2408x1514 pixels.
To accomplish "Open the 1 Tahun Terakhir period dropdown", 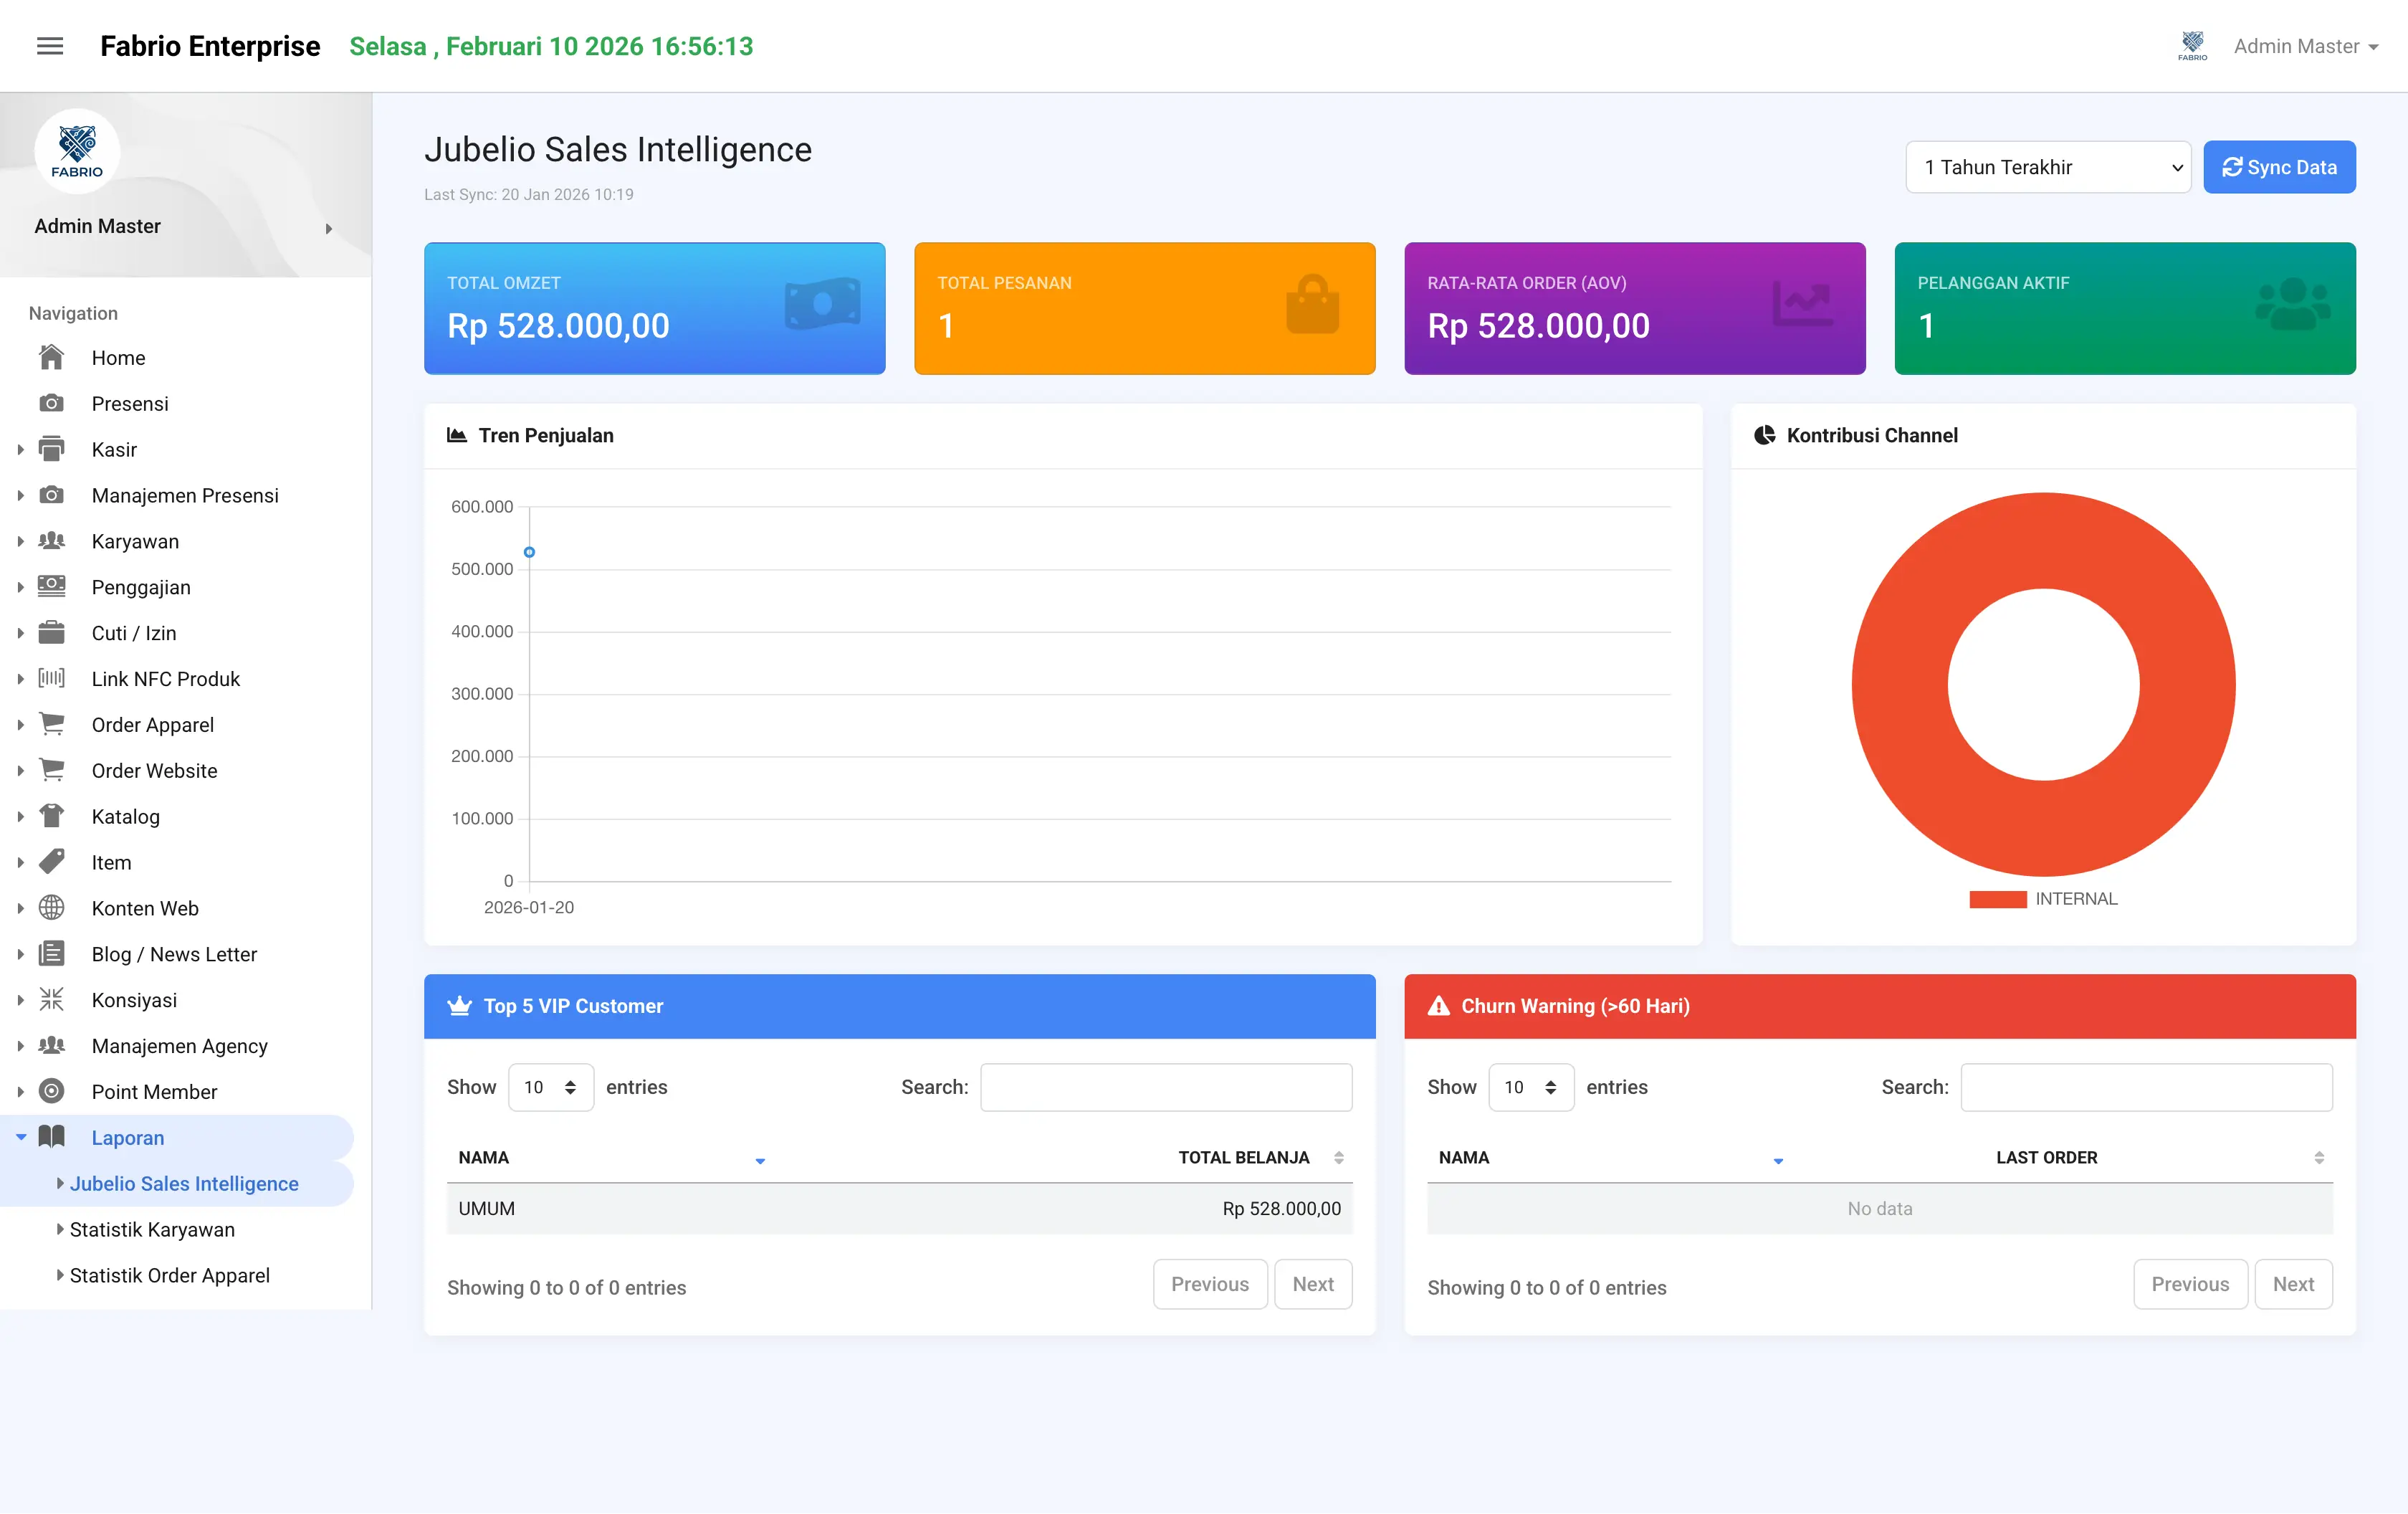I will click(x=2048, y=167).
